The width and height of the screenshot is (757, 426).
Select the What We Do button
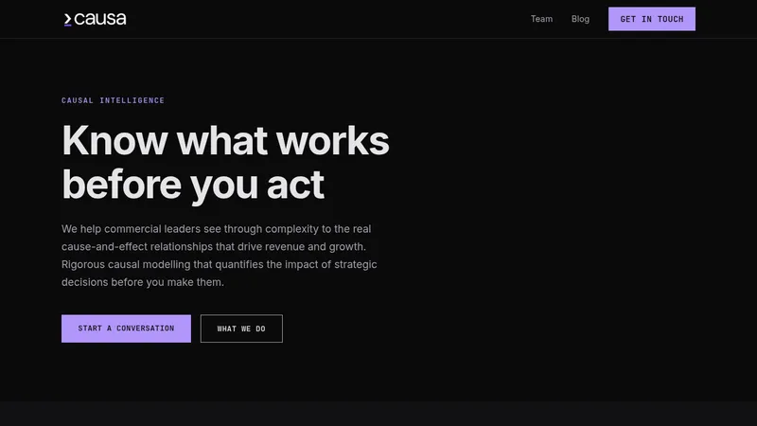click(241, 328)
